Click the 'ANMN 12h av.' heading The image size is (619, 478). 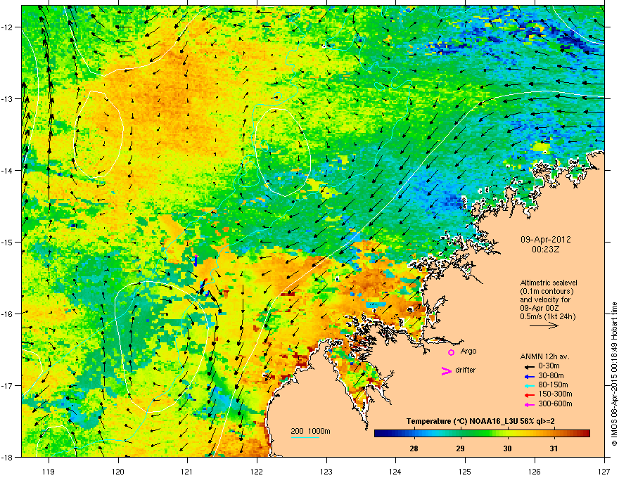tap(544, 356)
